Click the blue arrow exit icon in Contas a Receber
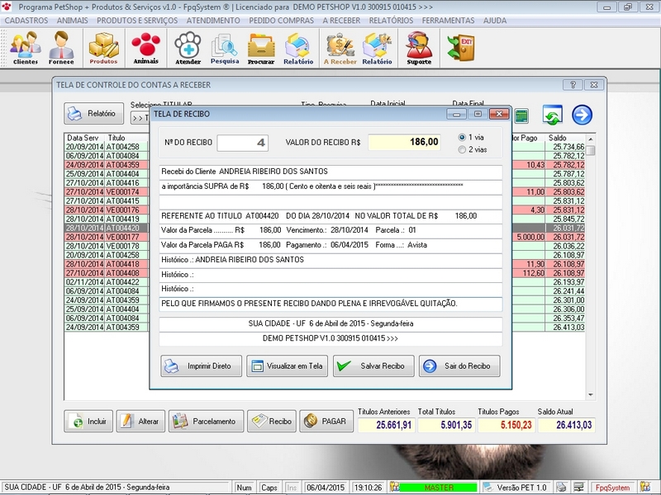661x495 pixels. point(583,115)
